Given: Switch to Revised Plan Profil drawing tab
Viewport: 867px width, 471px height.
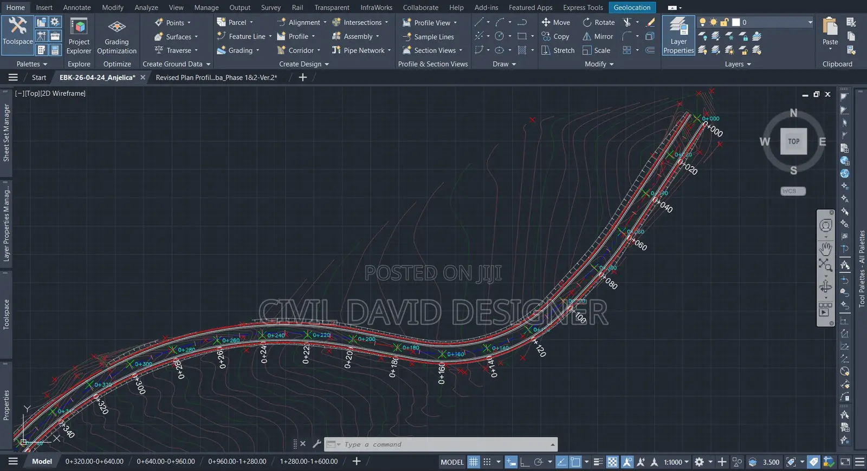Looking at the screenshot, I should click(216, 77).
